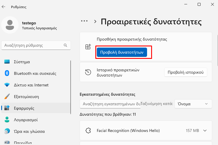This screenshot has width=218, height=145.
Task: Expand the breadcrumb three dots menu
Action: tap(84, 21)
